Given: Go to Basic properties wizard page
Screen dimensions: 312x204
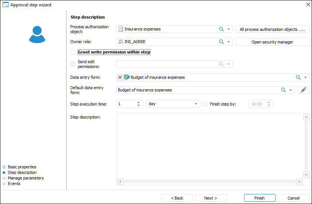Looking at the screenshot, I should (x=22, y=167).
